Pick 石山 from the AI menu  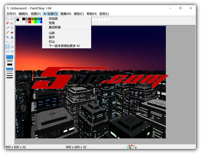[x=67, y=42]
